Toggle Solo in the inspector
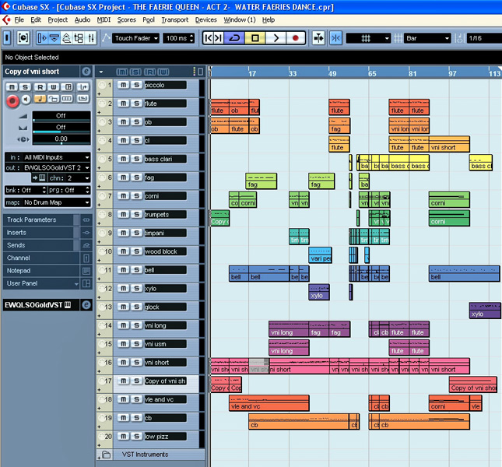 tap(25, 87)
